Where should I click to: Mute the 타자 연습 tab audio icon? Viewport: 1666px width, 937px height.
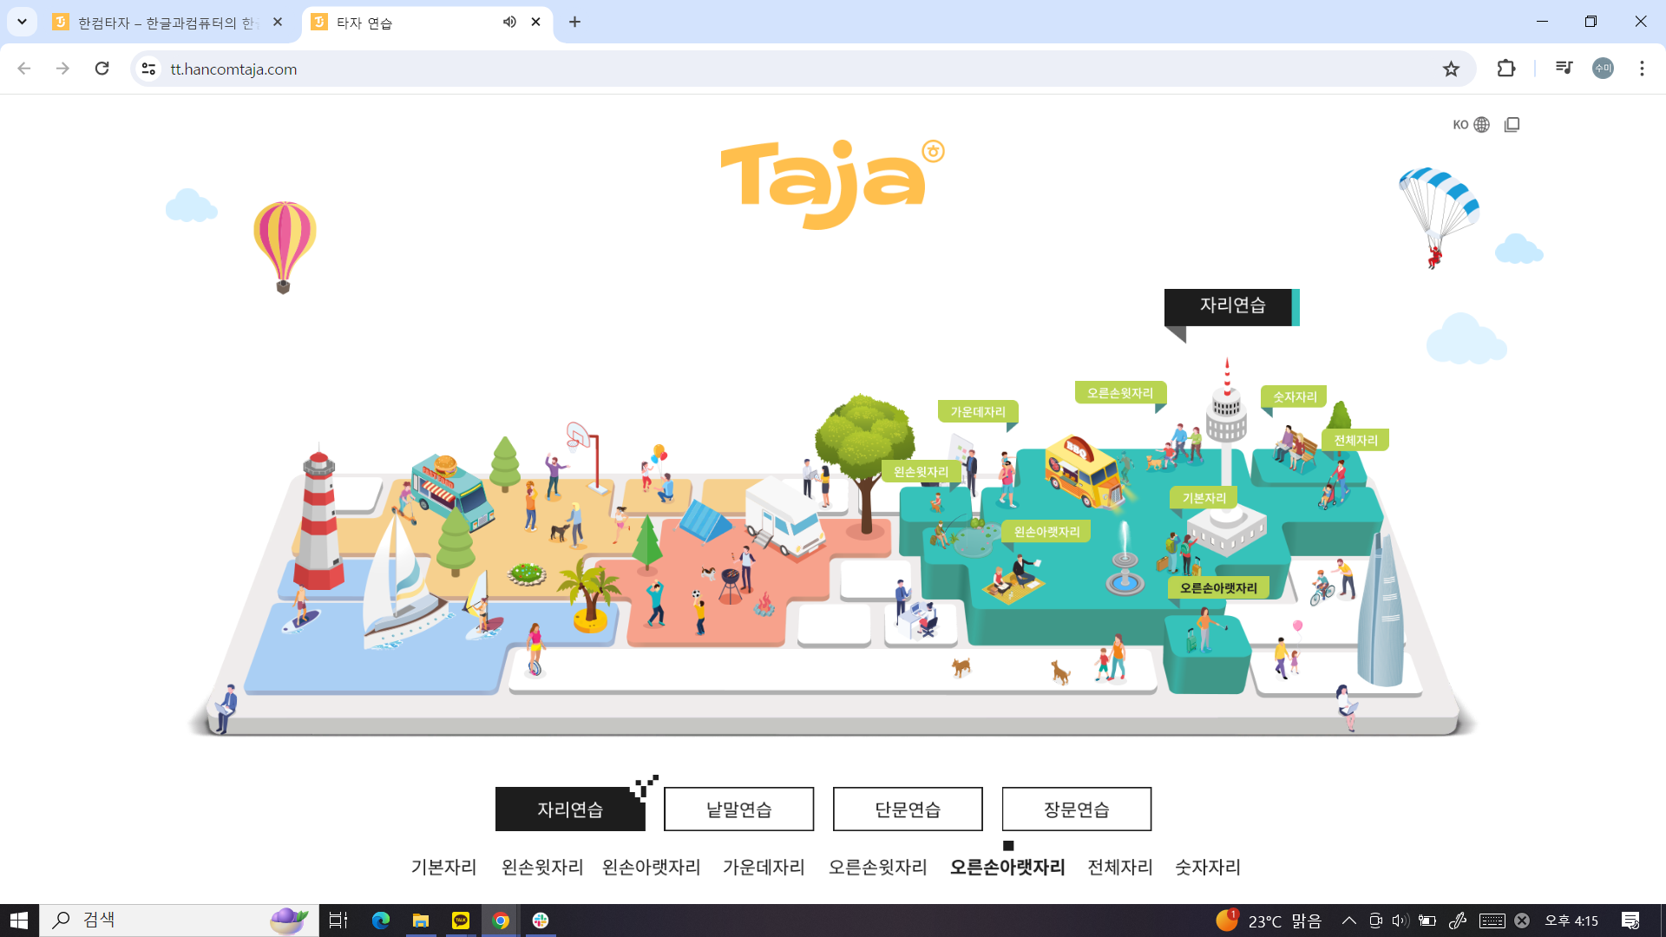(509, 22)
